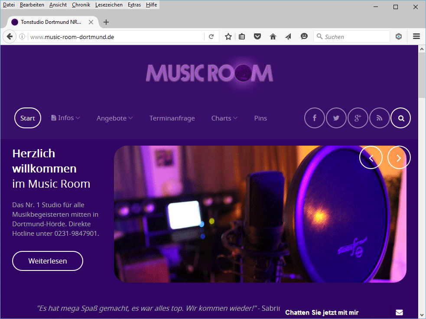Save page to Pocket icon

tap(257, 36)
